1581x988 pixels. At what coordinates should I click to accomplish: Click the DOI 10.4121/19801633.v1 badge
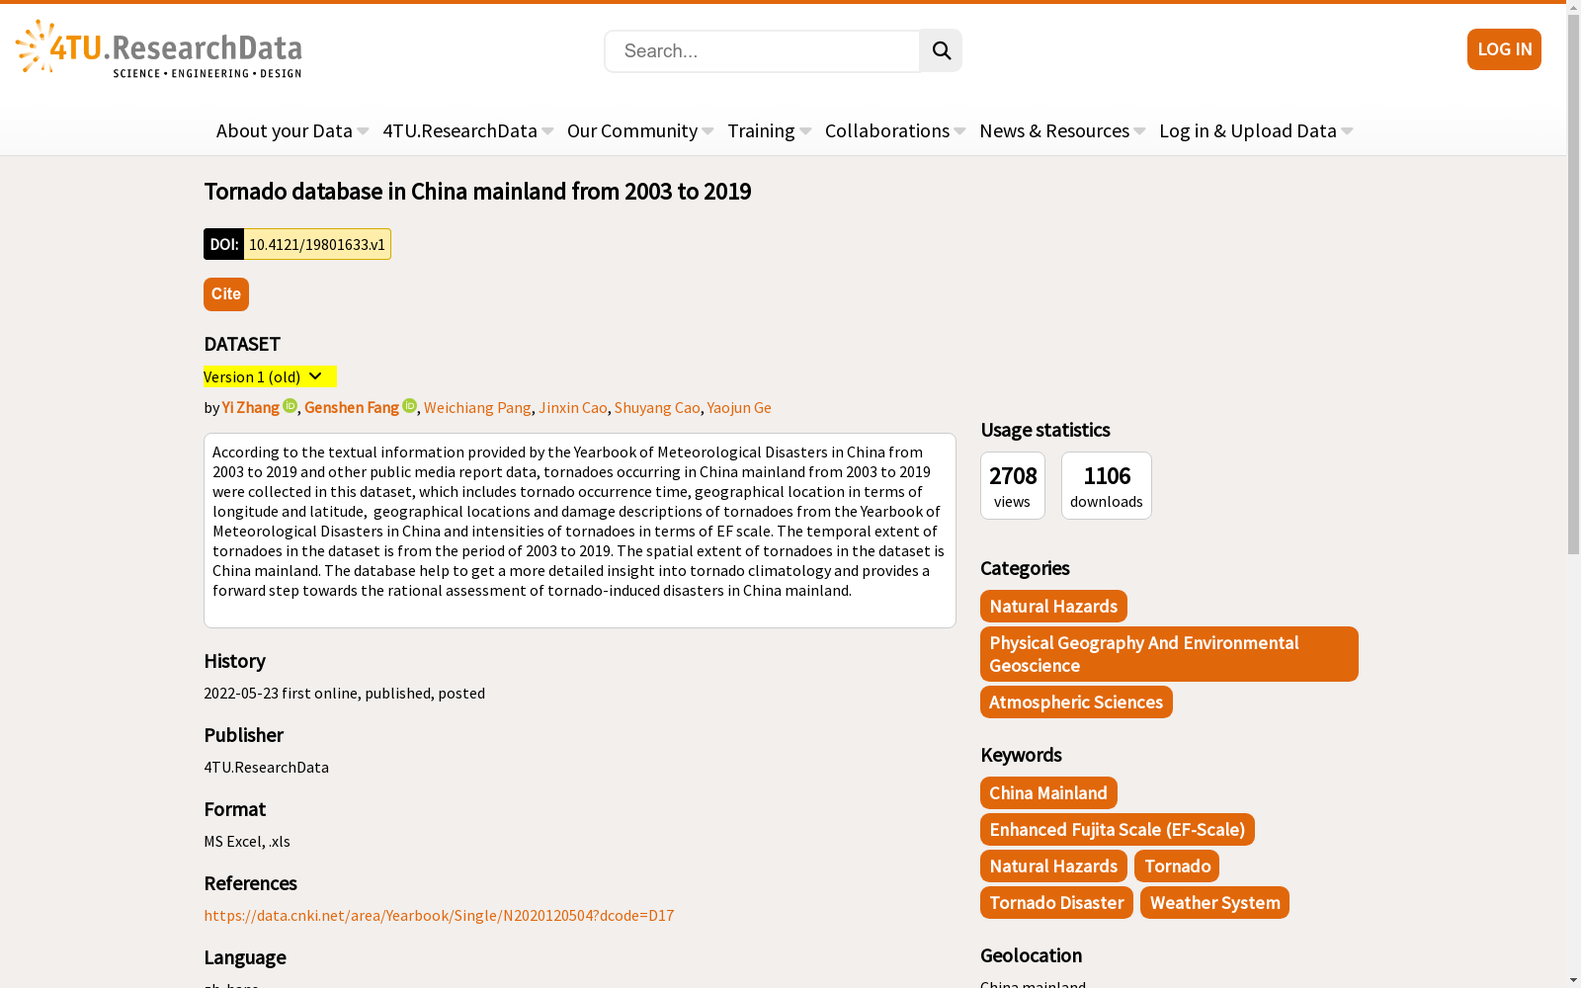coord(297,244)
